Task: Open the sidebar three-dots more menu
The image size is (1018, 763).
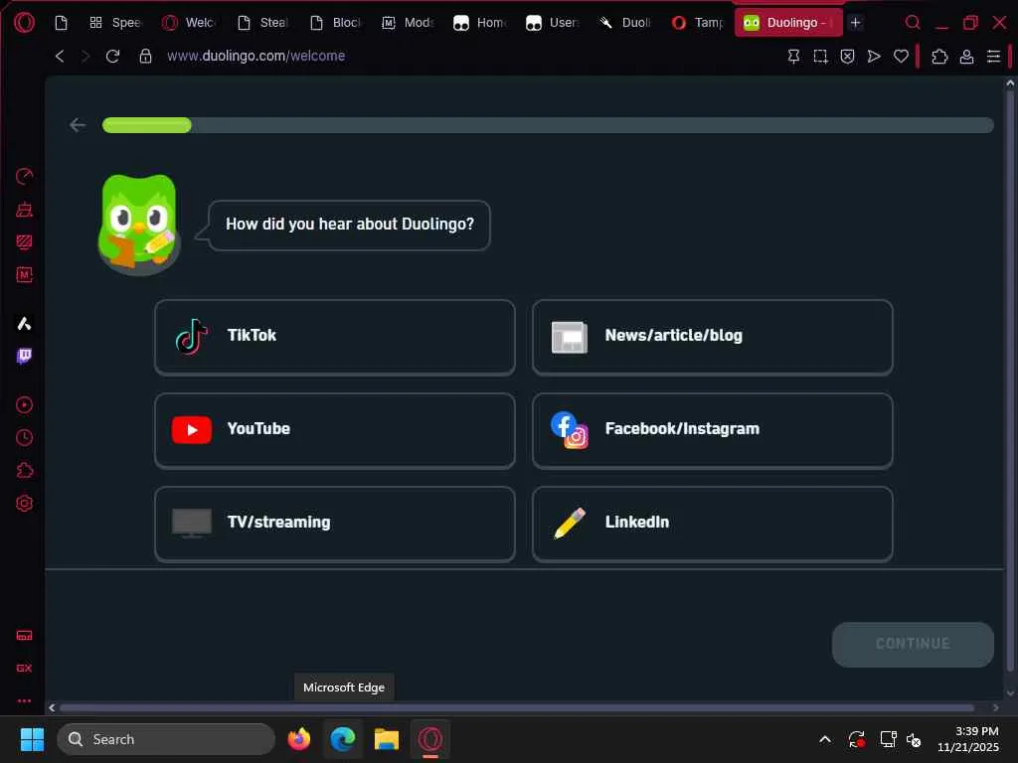Action: (x=24, y=700)
